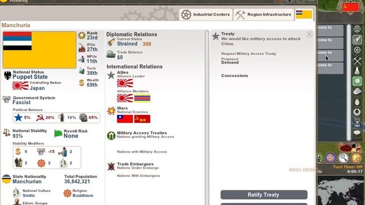Click the Communist China enemy flag
The height and width of the screenshot is (205, 365).
tap(142, 119)
